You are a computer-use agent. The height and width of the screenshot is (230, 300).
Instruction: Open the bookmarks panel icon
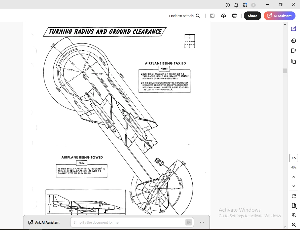click(294, 51)
